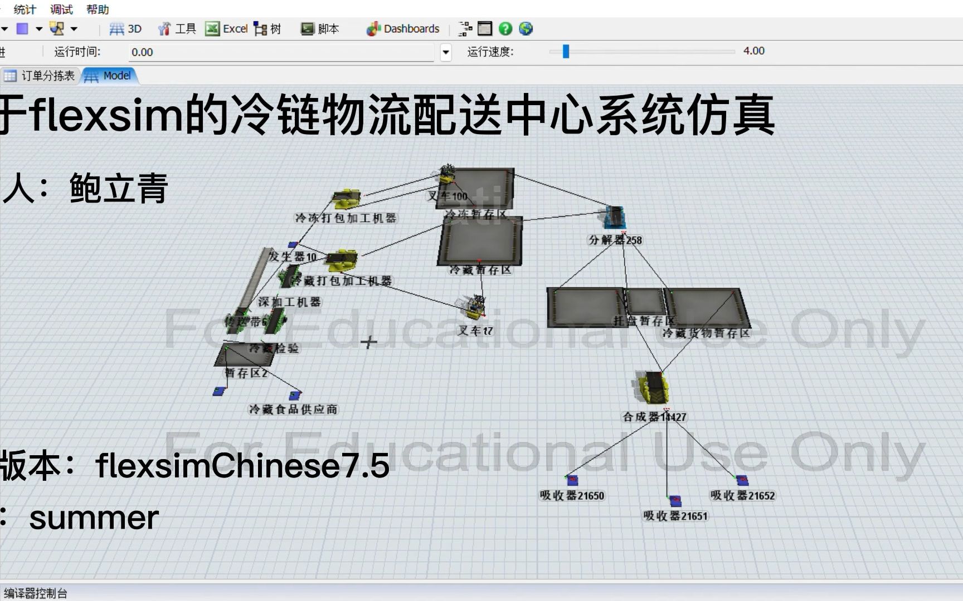Open the 脚本 script console
The width and height of the screenshot is (963, 601).
click(x=320, y=29)
